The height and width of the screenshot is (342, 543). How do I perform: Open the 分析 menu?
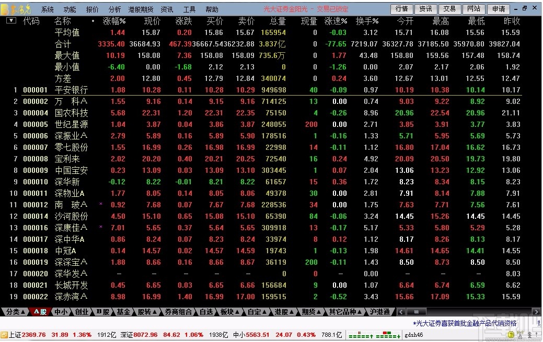pyautogui.click(x=114, y=9)
